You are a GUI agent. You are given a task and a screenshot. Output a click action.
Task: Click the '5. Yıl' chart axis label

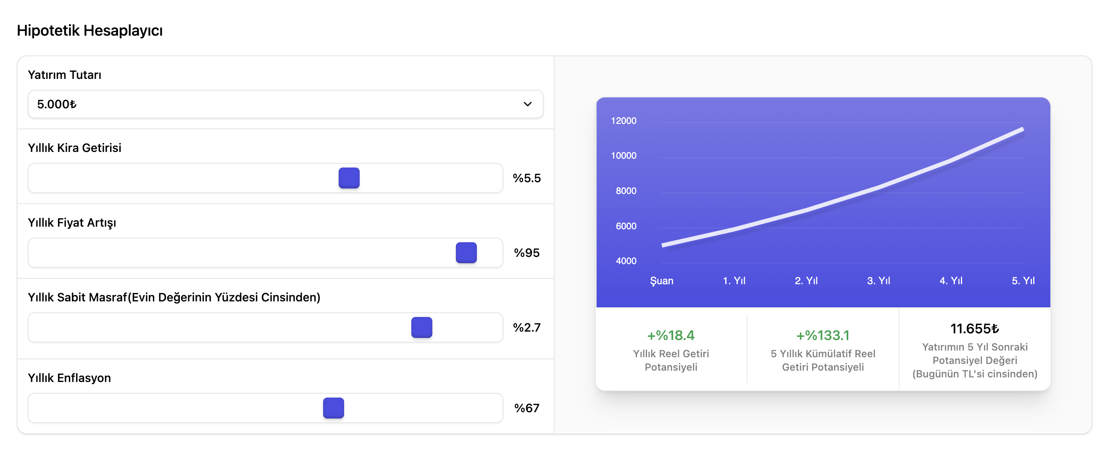(x=1023, y=281)
